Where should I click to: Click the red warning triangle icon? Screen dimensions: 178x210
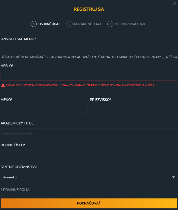3,85
